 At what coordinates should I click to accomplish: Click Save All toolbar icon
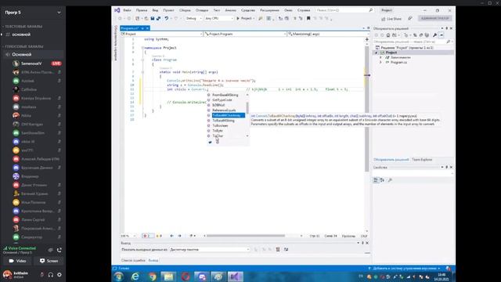point(158,19)
